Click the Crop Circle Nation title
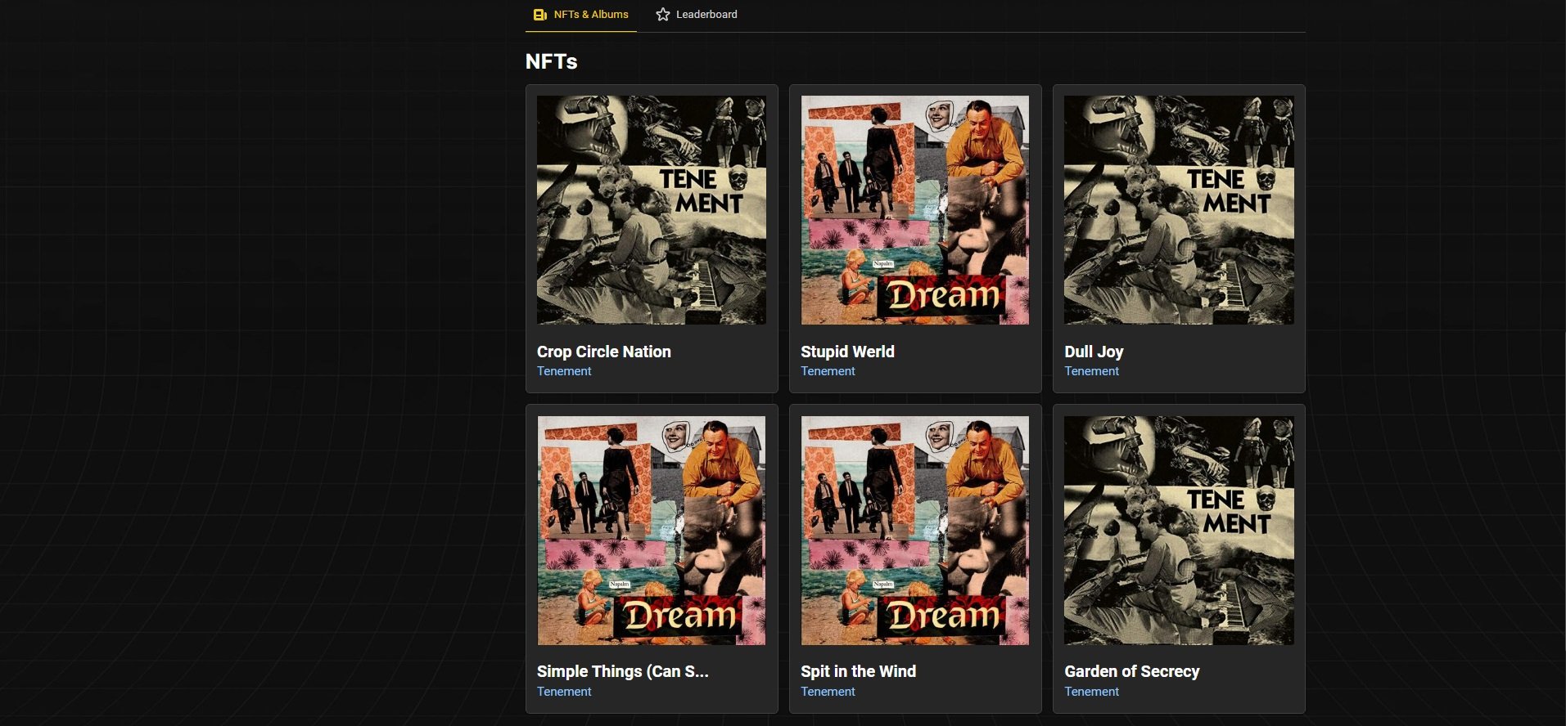Screen dimensions: 1566x726 point(603,352)
